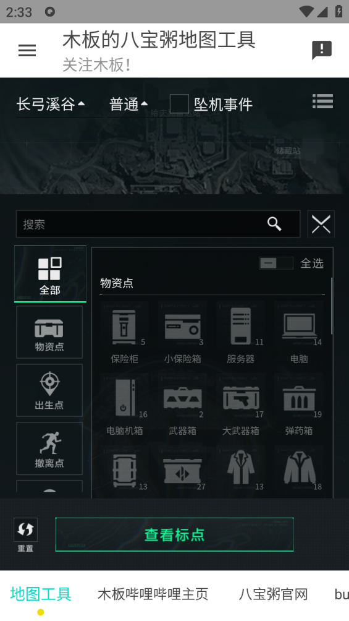Click the 重置 reset icon
The width and height of the screenshot is (349, 621).
pyautogui.click(x=26, y=530)
